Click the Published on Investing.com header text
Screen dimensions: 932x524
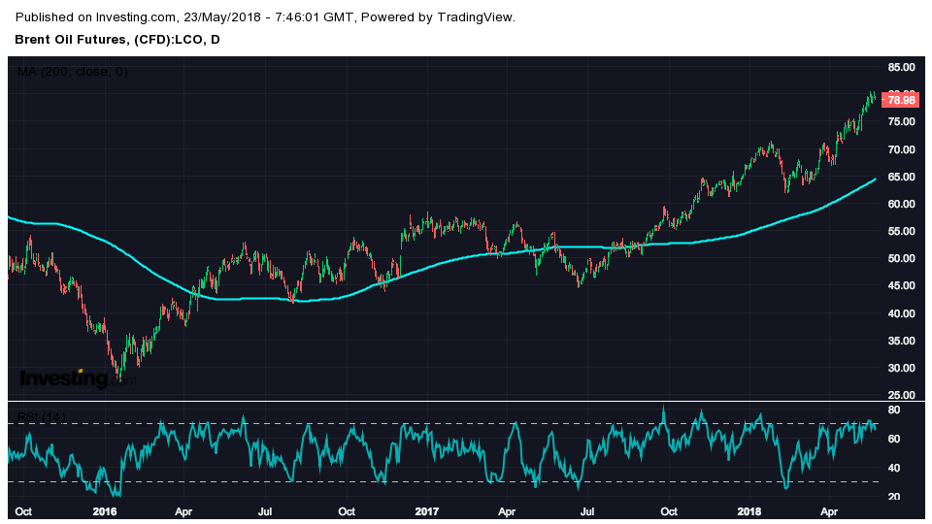tap(266, 17)
